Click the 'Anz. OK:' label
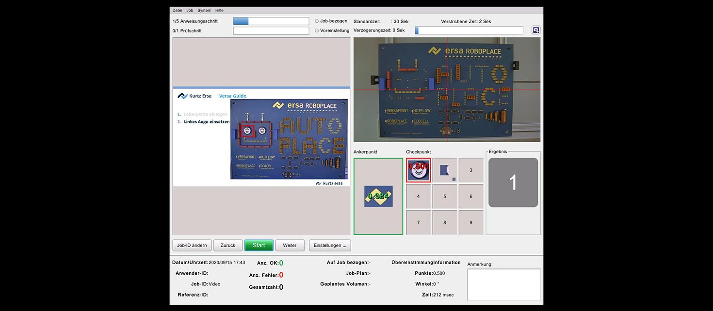This screenshot has width=713, height=311. (267, 263)
